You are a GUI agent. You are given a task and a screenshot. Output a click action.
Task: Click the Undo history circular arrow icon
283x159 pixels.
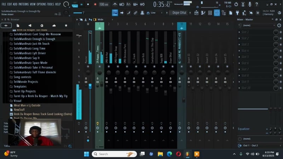(236, 4)
